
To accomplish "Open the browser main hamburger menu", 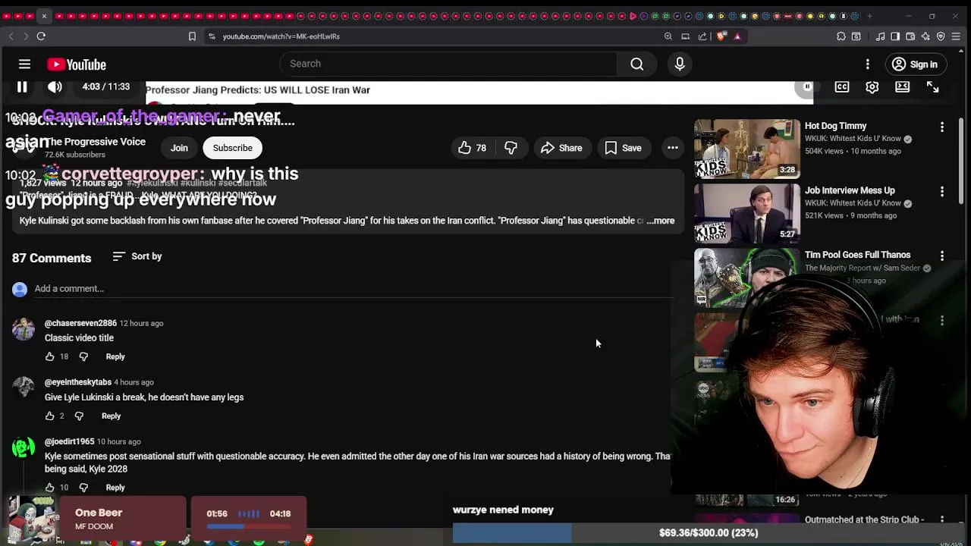I will (957, 36).
